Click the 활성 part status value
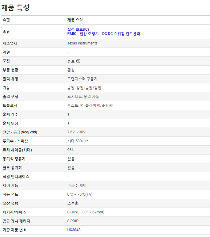Image resolution: width=210 pixels, height=237 pixels. tap(71, 70)
